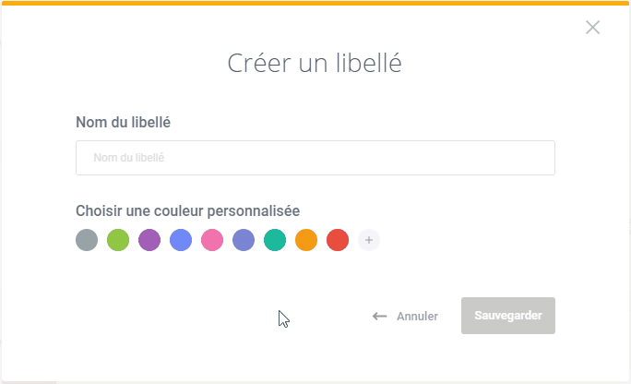Add a custom color with plus icon
The width and height of the screenshot is (631, 384).
[369, 240]
